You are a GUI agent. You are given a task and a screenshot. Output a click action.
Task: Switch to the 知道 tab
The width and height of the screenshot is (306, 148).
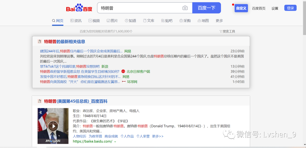click(x=130, y=21)
